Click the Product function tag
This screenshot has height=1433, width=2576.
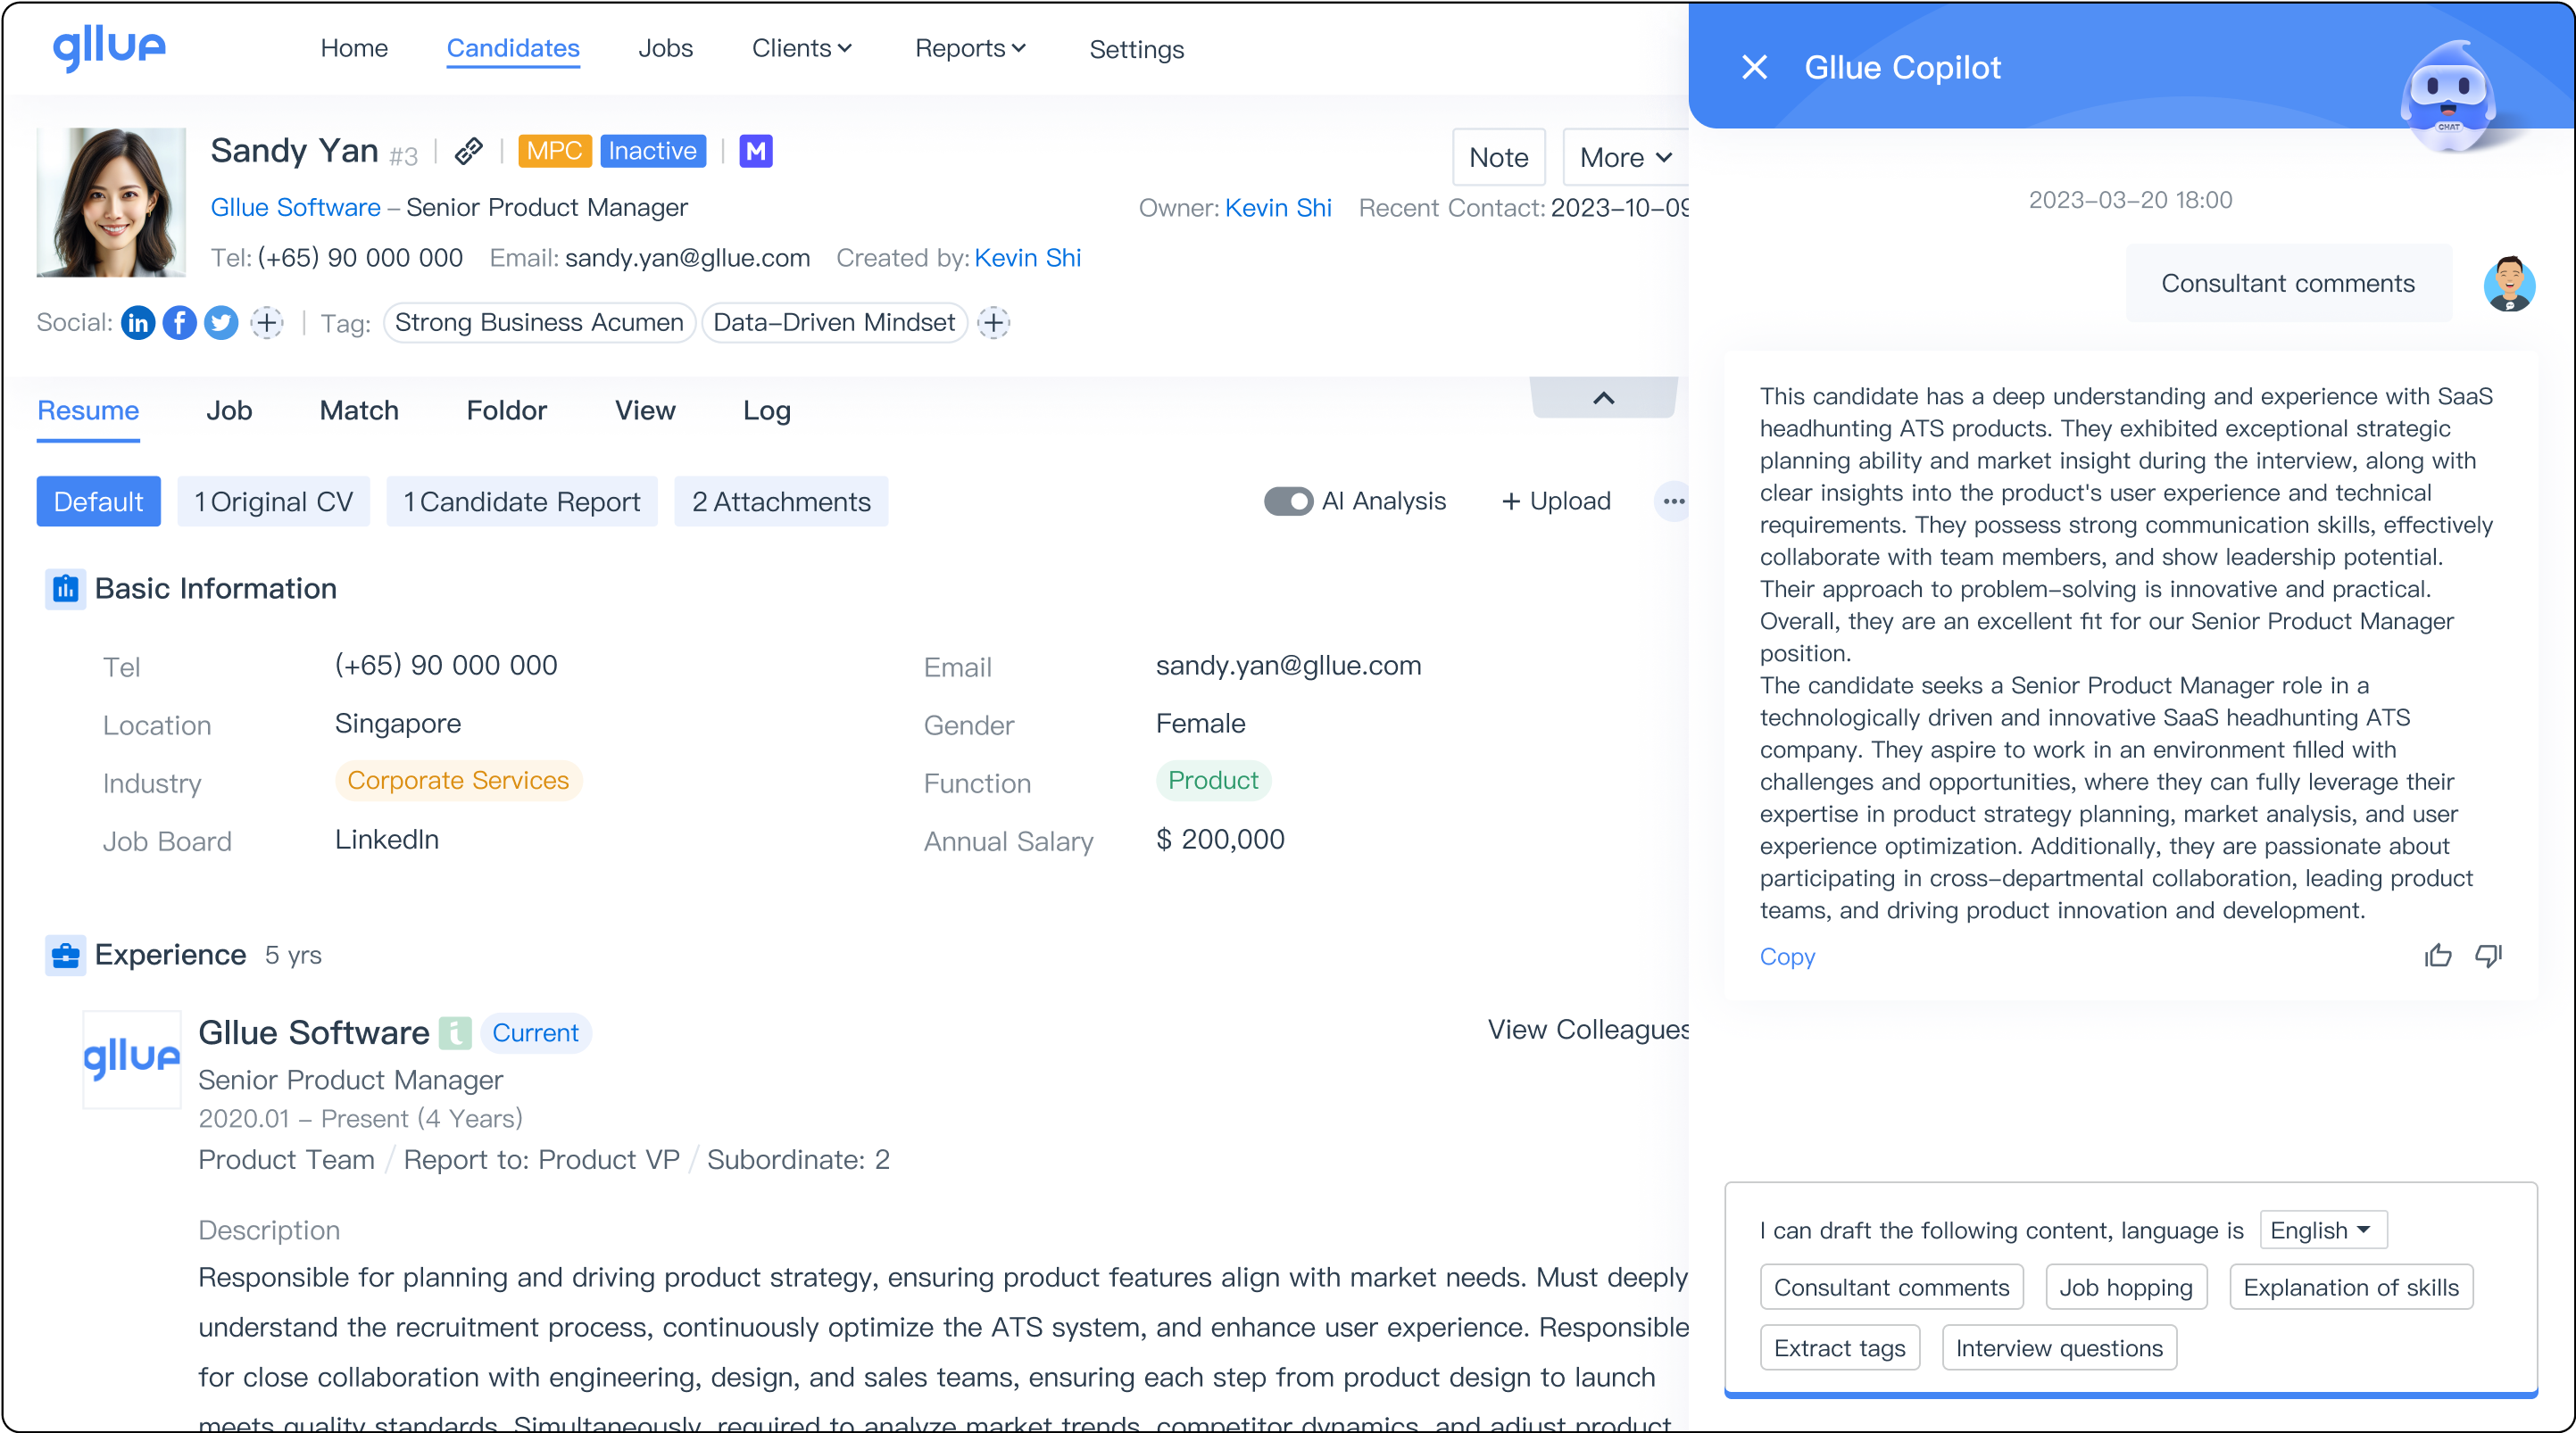click(x=1213, y=781)
